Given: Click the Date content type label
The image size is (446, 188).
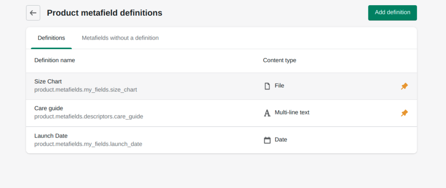Looking at the screenshot, I should click(x=281, y=140).
